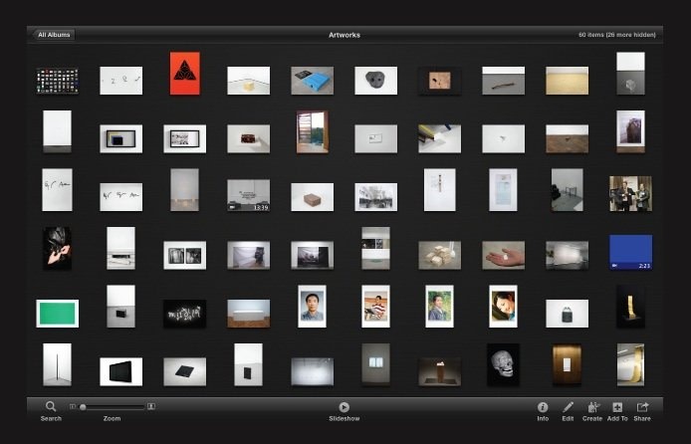
Task: Open the Create projects icon
Action: (x=592, y=407)
